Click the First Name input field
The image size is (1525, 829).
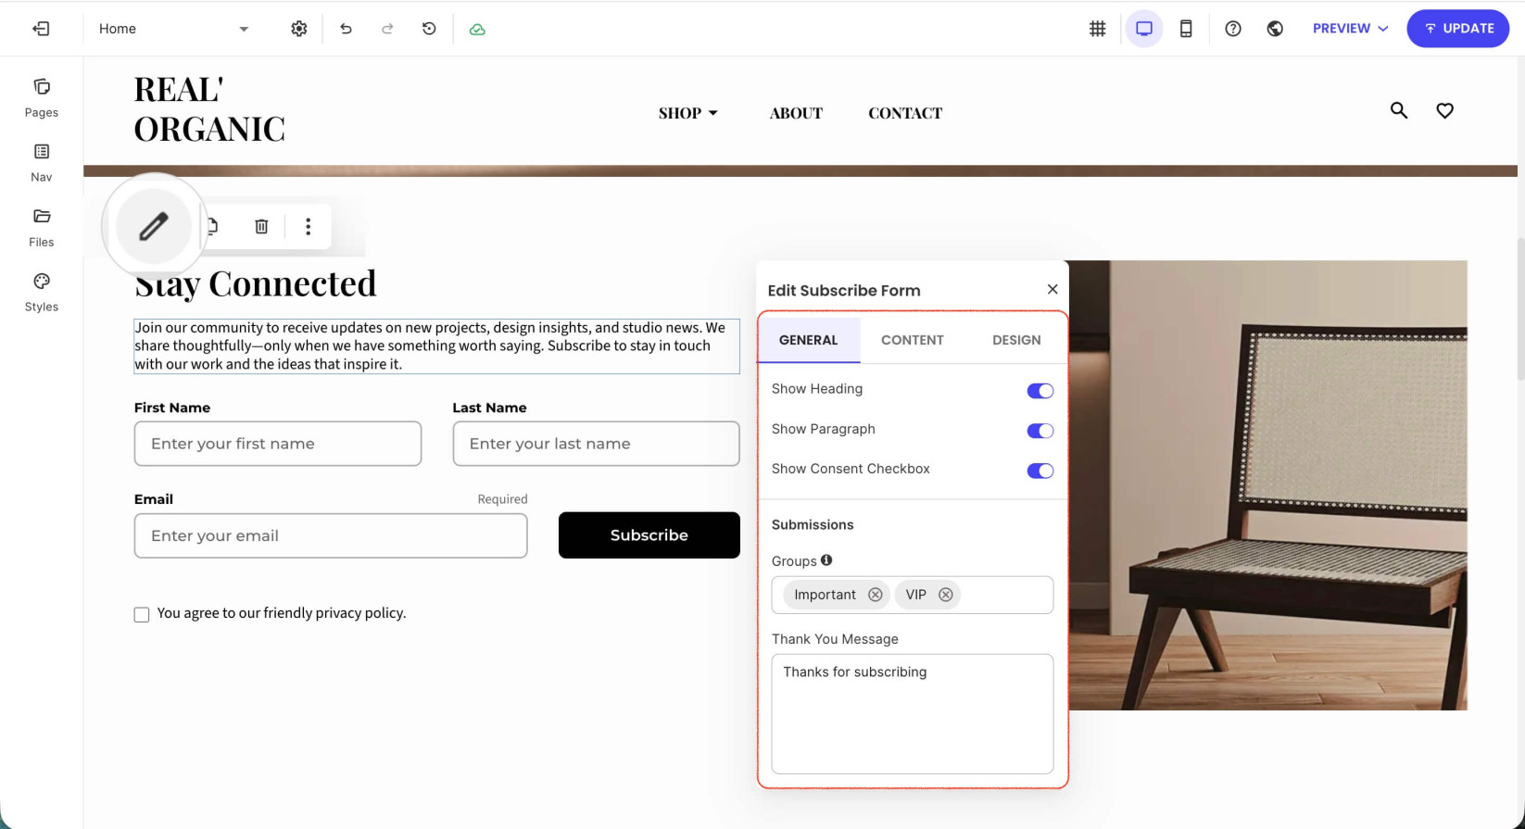(278, 444)
